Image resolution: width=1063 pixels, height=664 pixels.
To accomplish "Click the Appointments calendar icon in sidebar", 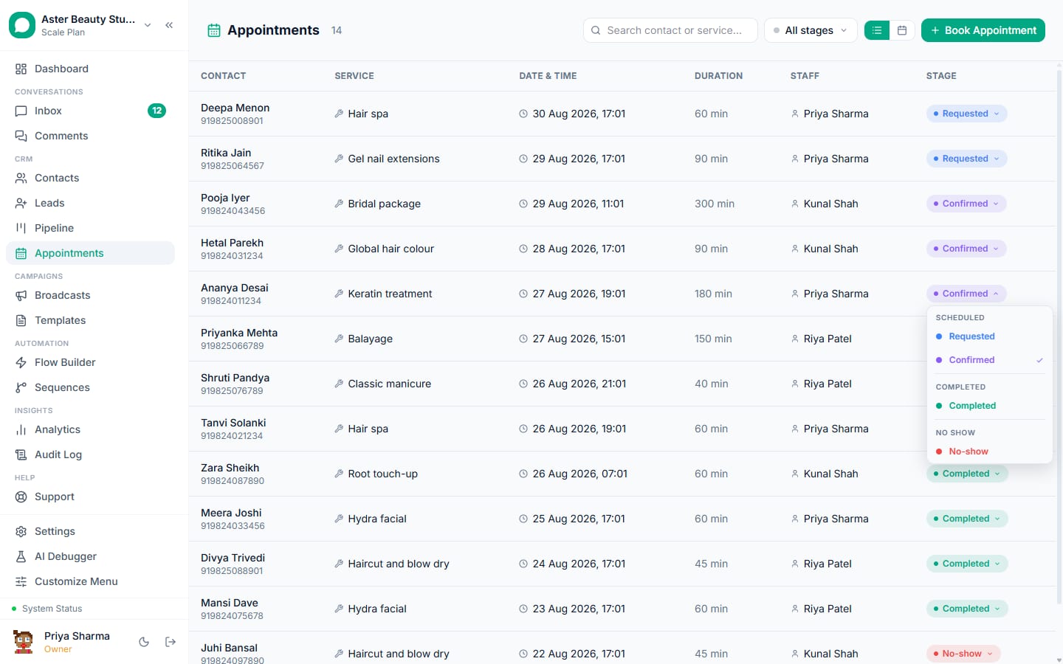I will coord(21,253).
